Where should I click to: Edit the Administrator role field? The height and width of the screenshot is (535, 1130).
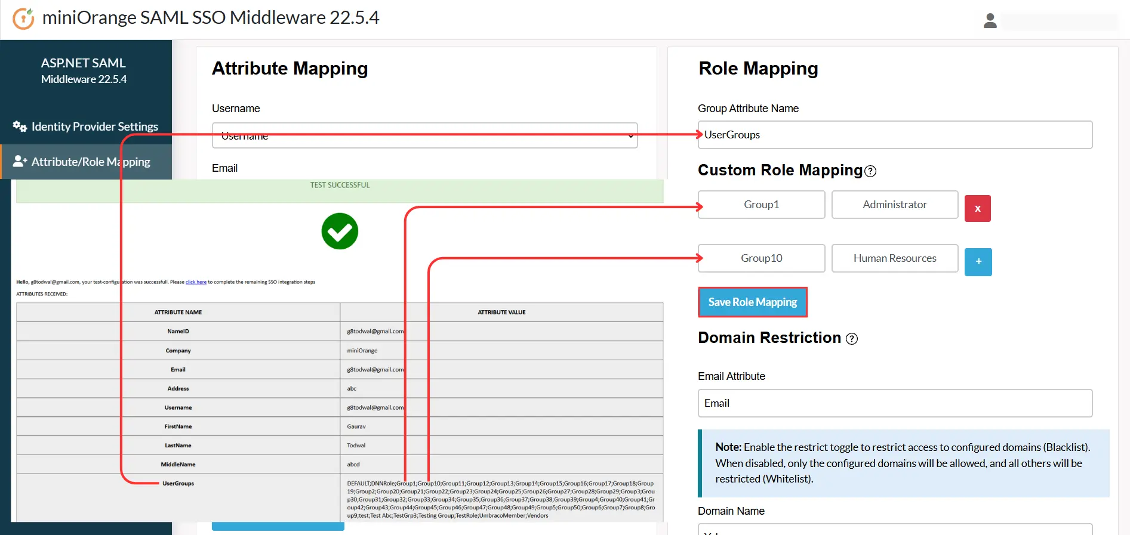click(x=895, y=205)
